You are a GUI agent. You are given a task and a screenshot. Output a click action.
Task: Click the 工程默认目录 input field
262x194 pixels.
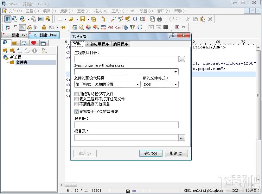click(126, 59)
